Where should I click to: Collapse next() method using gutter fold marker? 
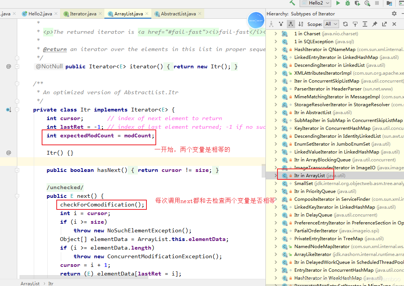(17, 196)
